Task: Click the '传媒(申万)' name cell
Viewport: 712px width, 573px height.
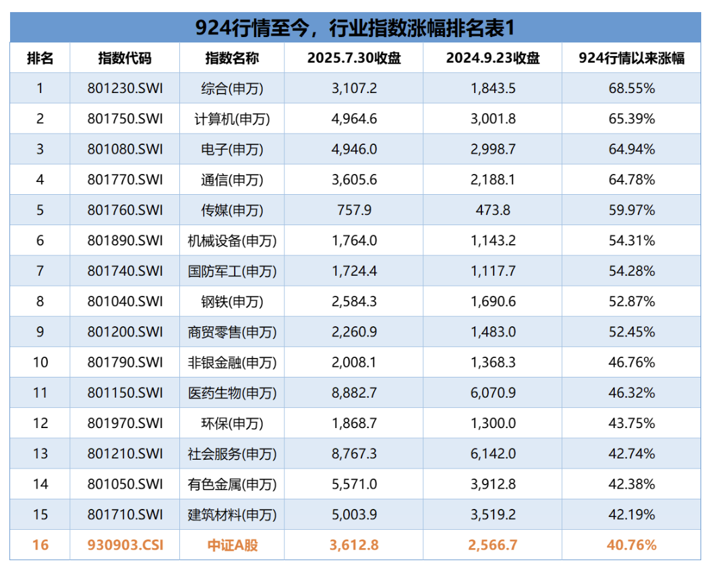Action: point(232,210)
